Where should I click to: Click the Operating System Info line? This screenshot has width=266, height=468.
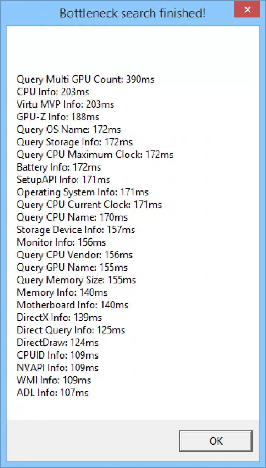coord(83,192)
